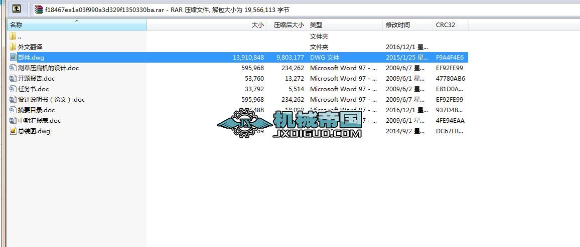Click date 2009/6/2 of 任务书.doc
Image resolution: width=580 pixels, height=247 pixels.
click(x=405, y=89)
